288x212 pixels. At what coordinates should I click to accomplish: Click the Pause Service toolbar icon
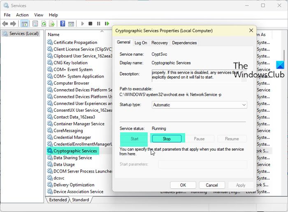click(x=99, y=24)
